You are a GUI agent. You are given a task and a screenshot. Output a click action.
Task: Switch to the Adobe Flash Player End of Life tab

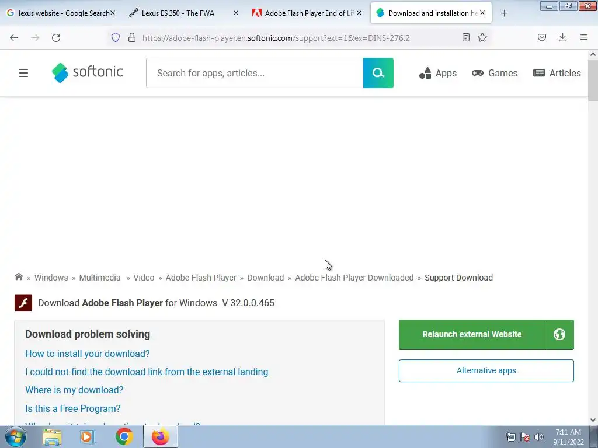tap(307, 13)
